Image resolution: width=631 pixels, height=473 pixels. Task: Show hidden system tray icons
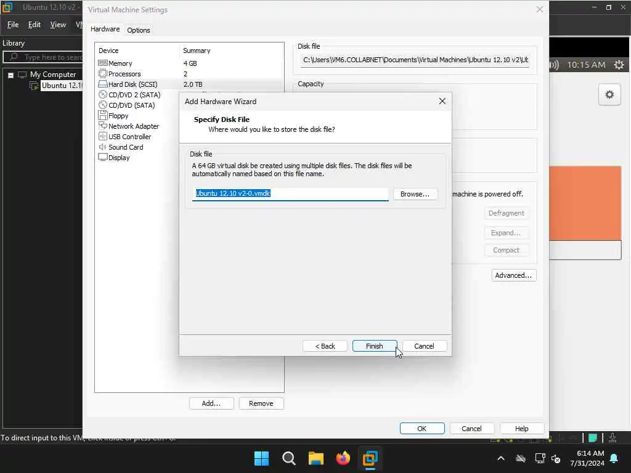tap(501, 458)
